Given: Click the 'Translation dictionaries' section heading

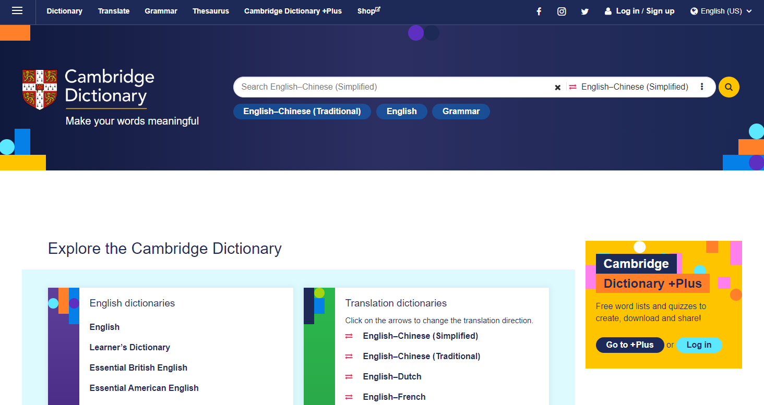Looking at the screenshot, I should [x=396, y=303].
